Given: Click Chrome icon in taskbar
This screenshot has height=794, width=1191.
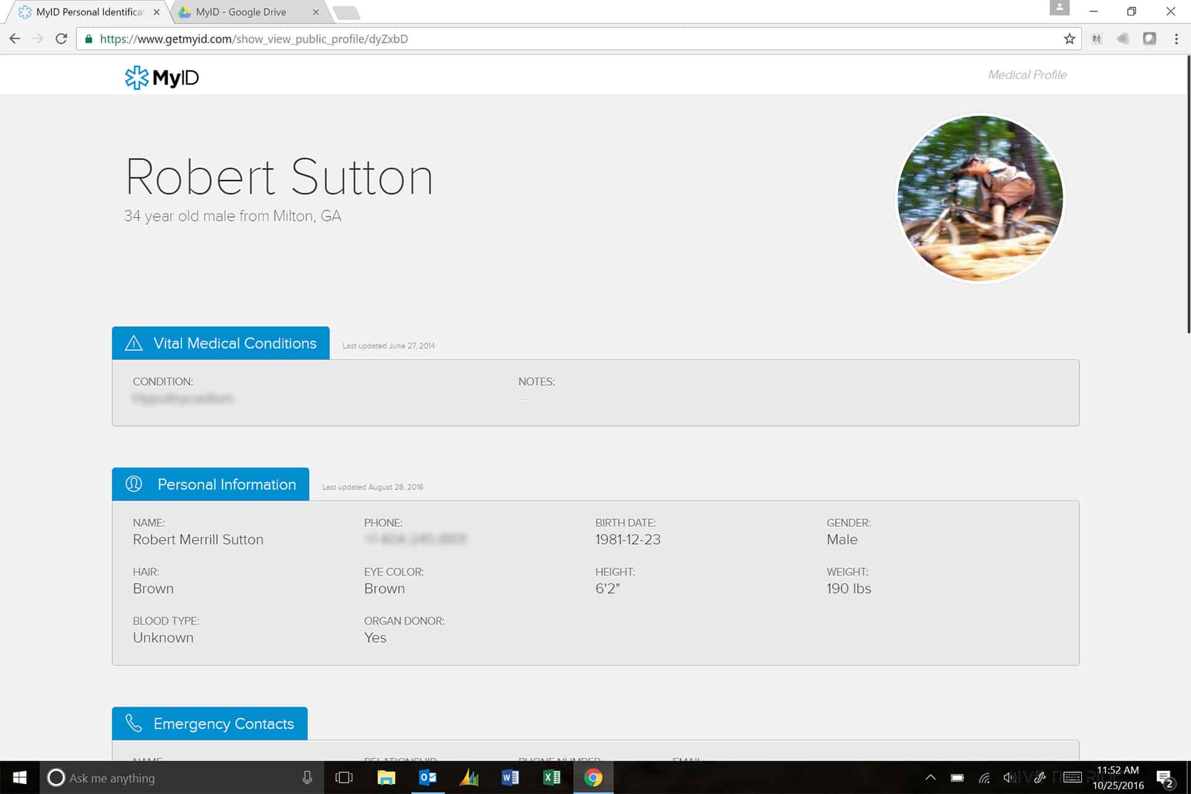Looking at the screenshot, I should [593, 777].
